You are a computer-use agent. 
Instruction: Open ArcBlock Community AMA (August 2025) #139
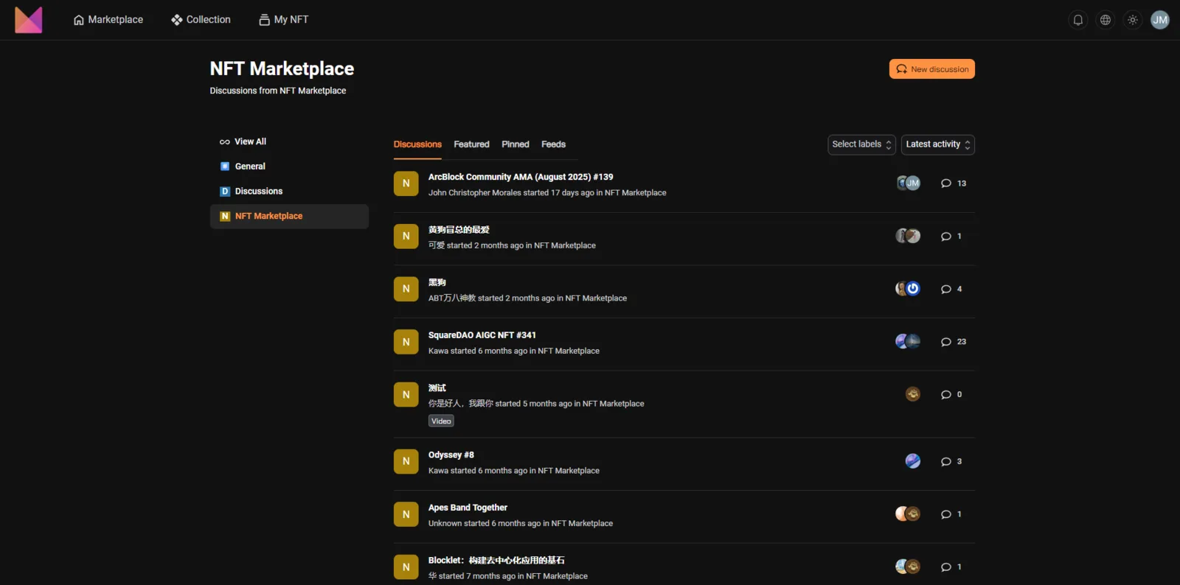coord(521,177)
